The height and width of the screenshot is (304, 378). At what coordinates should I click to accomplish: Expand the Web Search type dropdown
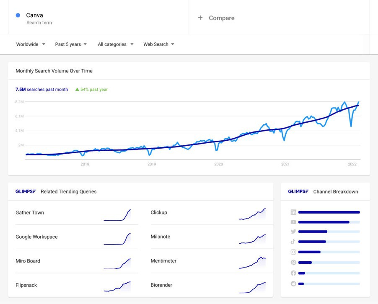pyautogui.click(x=158, y=44)
